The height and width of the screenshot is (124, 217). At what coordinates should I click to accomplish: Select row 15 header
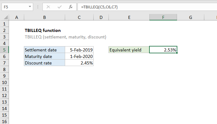(x=4, y=115)
